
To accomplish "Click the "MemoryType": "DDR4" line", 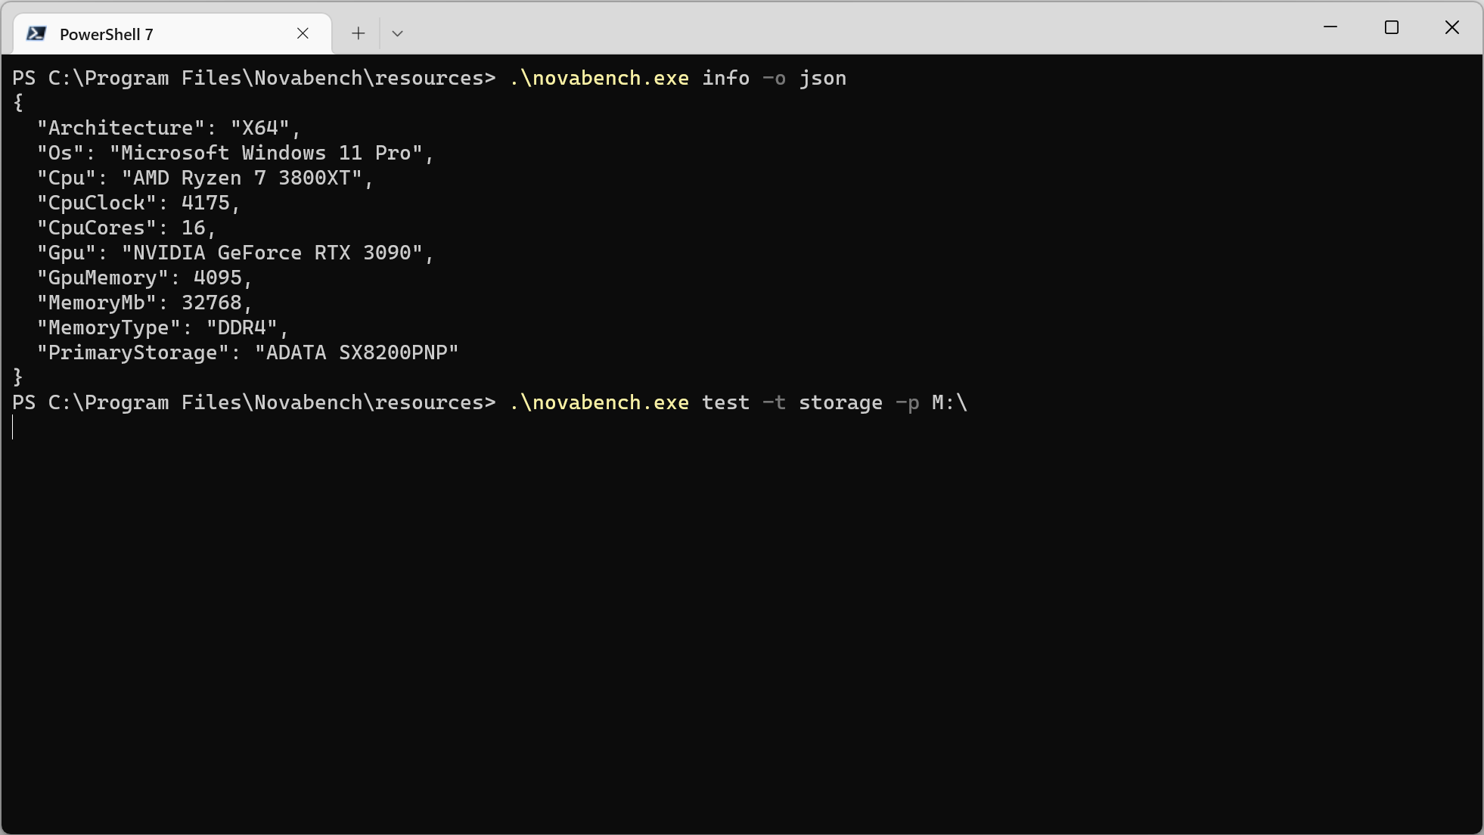I will coord(163,328).
